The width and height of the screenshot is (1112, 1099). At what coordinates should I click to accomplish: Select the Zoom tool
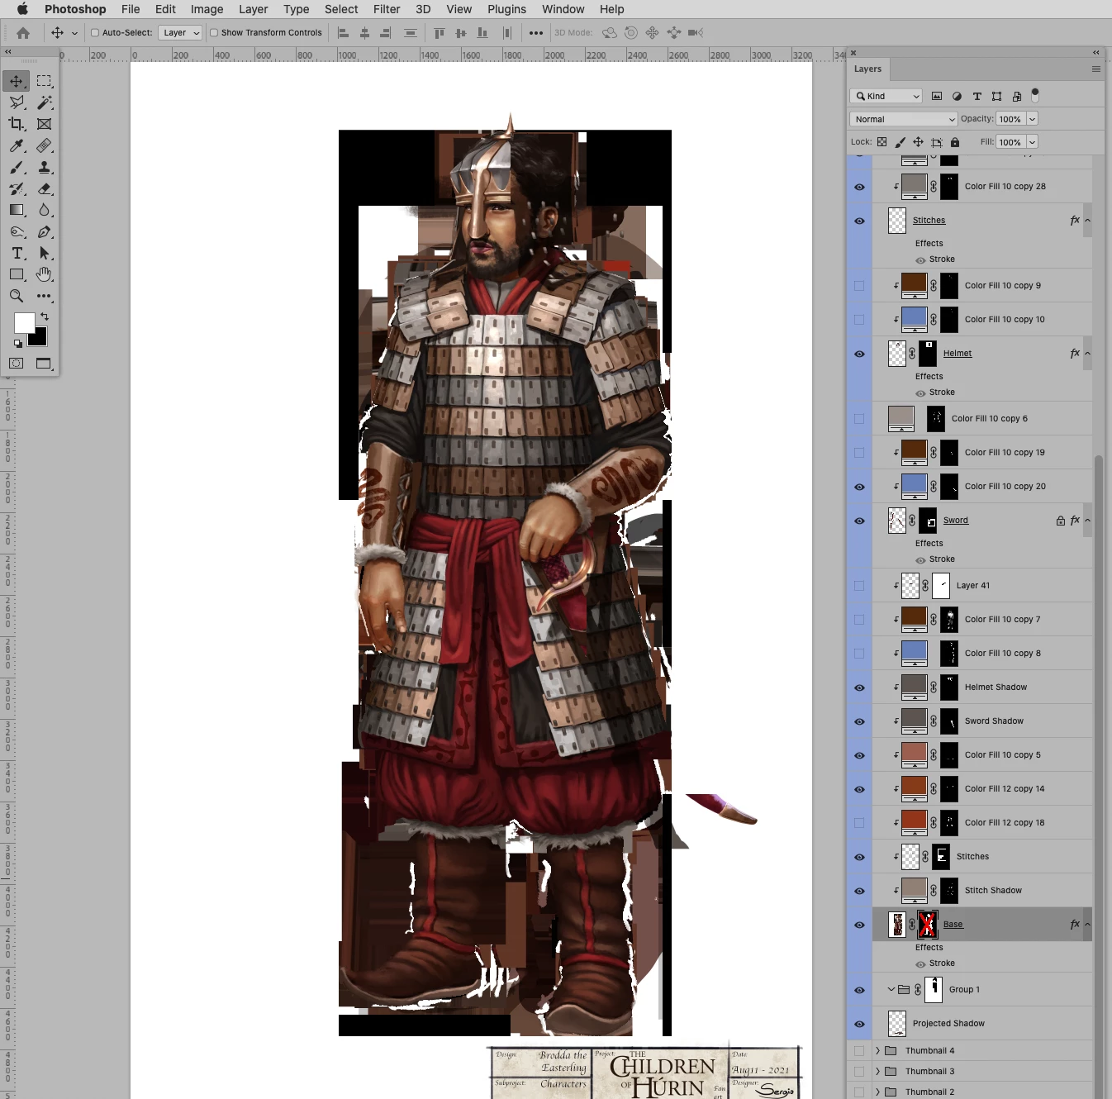click(x=17, y=296)
